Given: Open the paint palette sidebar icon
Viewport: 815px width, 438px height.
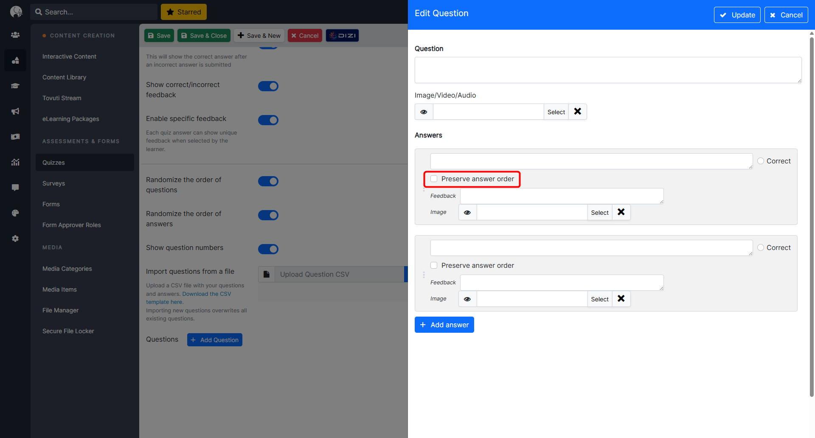Looking at the screenshot, I should (15, 213).
